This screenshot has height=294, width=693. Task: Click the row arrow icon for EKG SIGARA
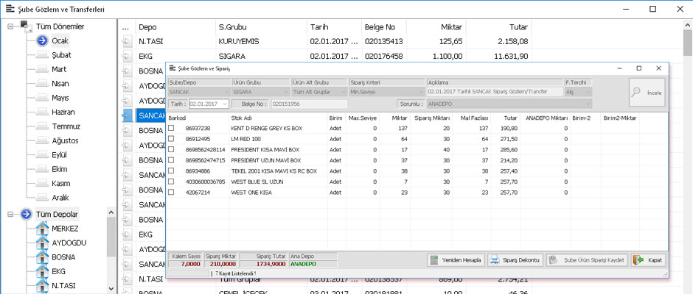tap(127, 56)
